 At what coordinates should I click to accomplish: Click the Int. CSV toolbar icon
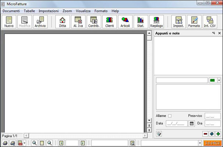210,22
